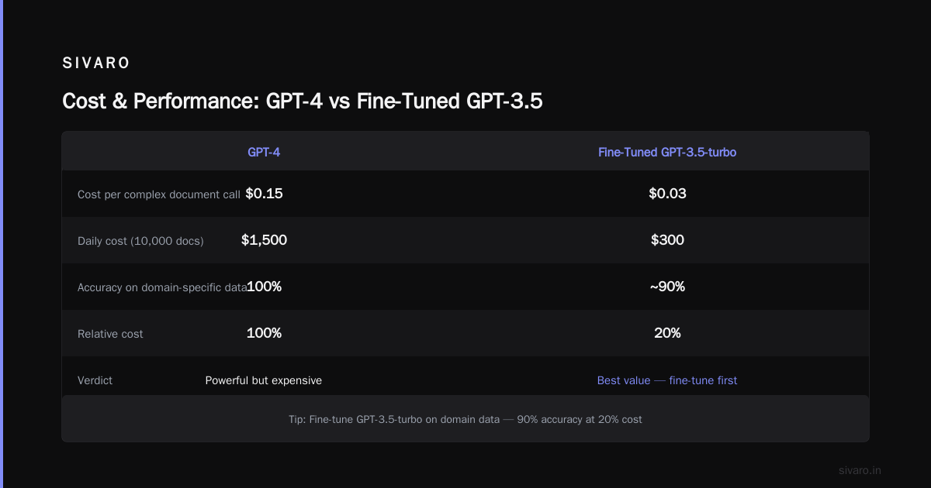Select the GPT-4 column header
931x488 pixels.
point(264,153)
